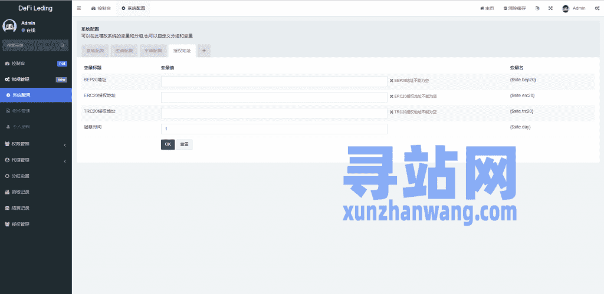This screenshot has height=294, width=604.
Task: Focus the 起息时间 input field
Action: [x=274, y=129]
